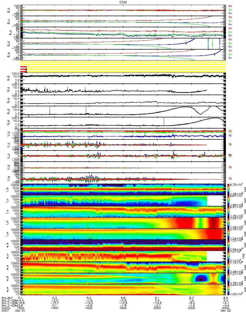Click the MLT value 5.3
The width and height of the screenshot is (246, 318).
pyautogui.click(x=55, y=298)
